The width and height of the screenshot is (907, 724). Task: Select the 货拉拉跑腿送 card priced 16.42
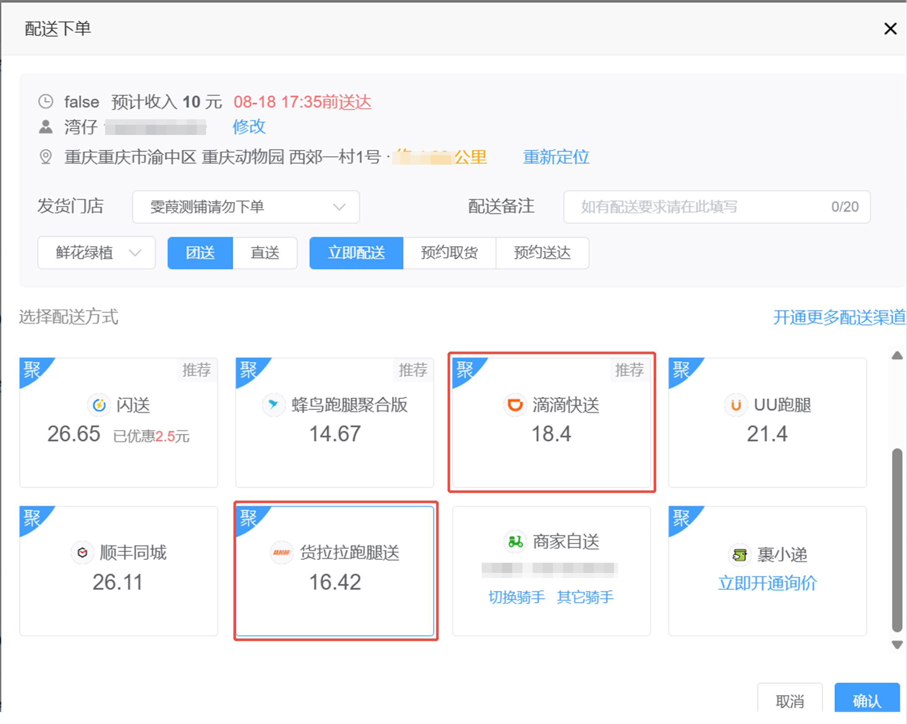coord(335,571)
